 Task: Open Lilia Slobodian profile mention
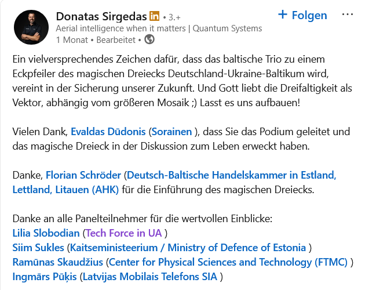click(46, 233)
